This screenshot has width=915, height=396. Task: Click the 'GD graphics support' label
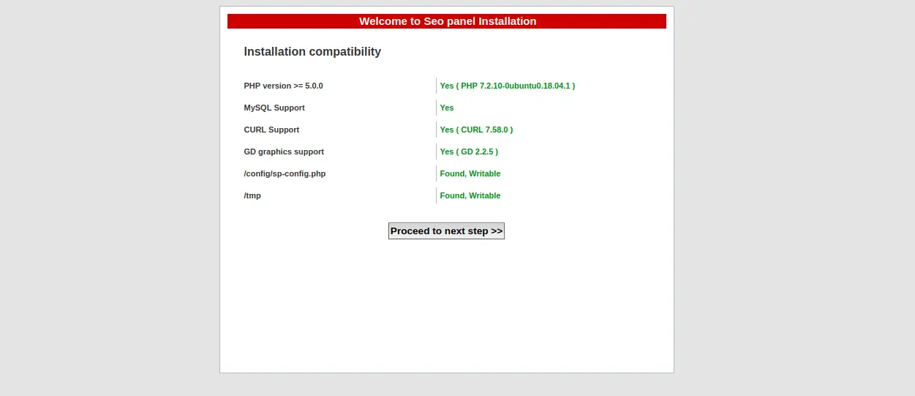coord(284,152)
